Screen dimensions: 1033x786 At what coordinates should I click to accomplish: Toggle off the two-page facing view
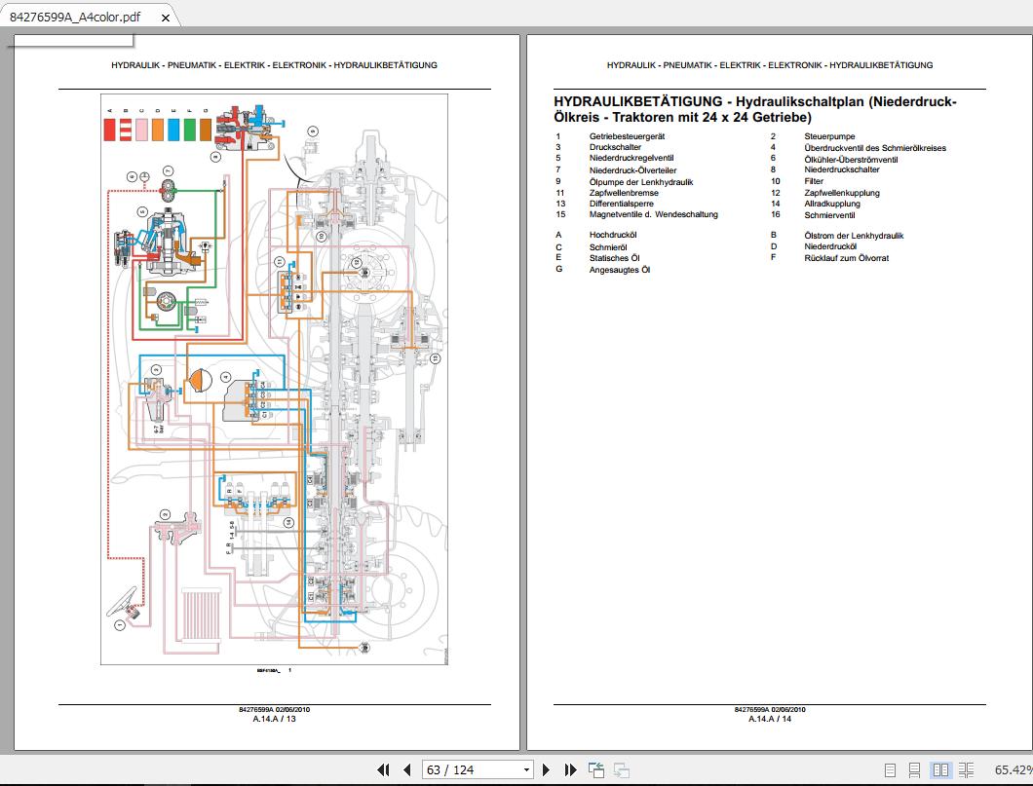940,769
